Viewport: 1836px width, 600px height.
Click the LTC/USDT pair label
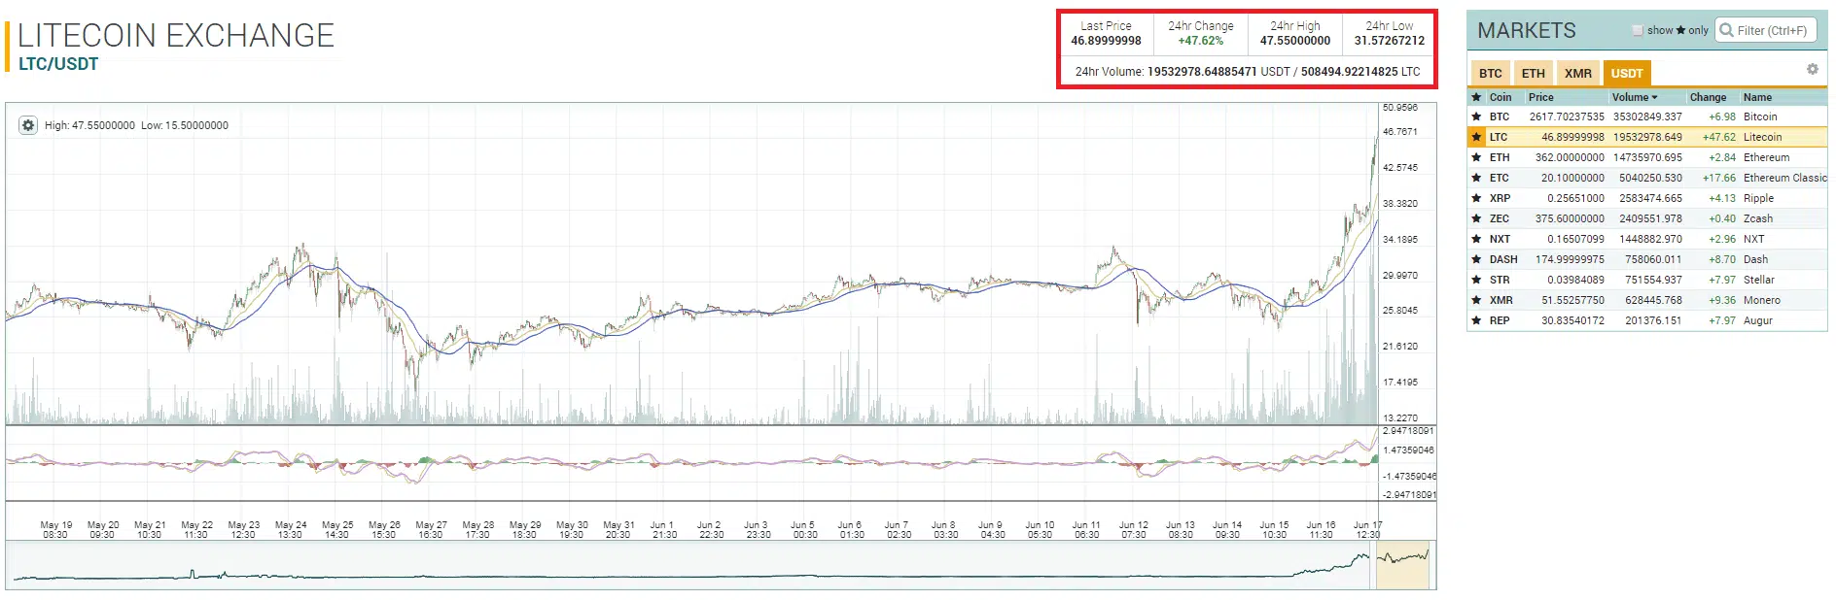[x=58, y=64]
